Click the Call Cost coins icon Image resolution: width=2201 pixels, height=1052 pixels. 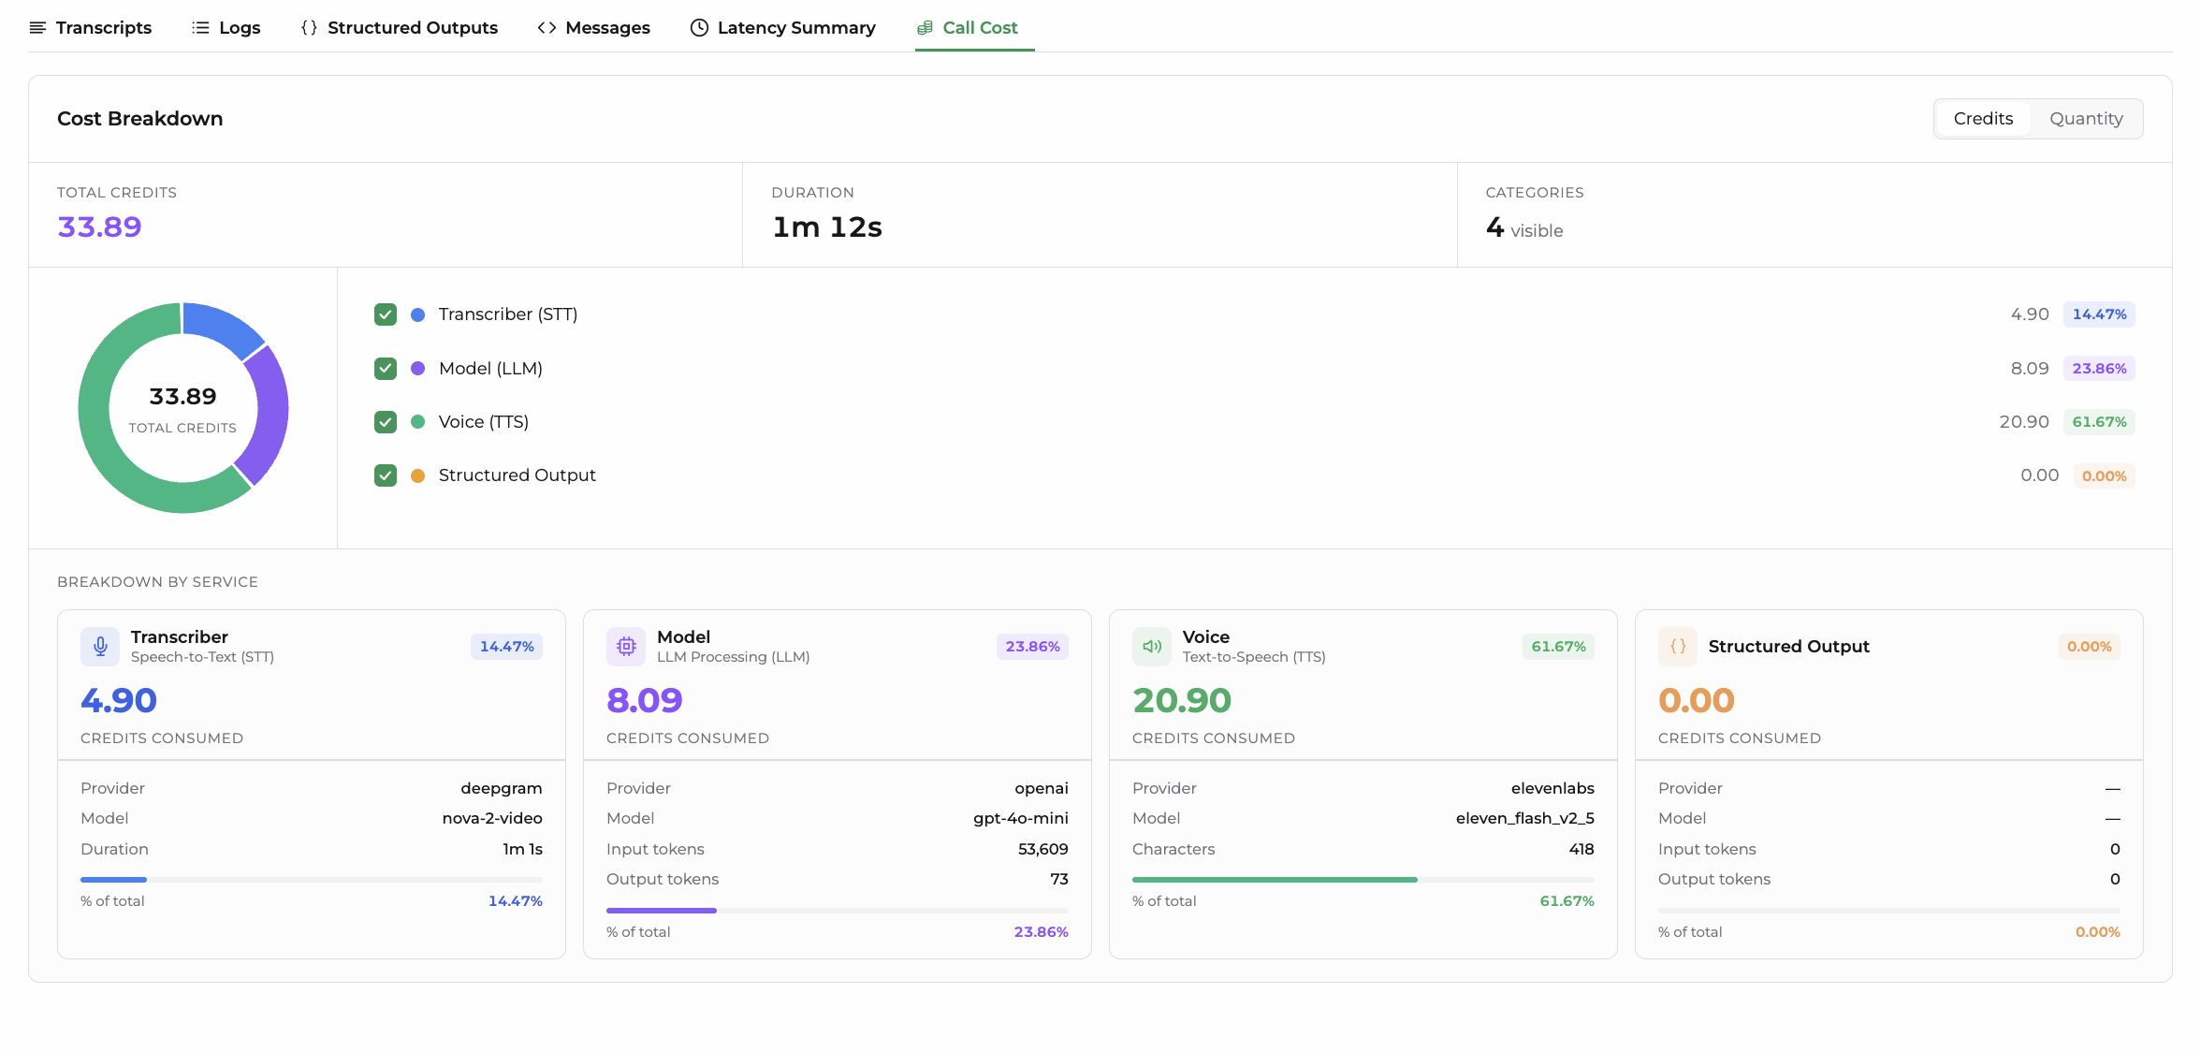tap(925, 28)
